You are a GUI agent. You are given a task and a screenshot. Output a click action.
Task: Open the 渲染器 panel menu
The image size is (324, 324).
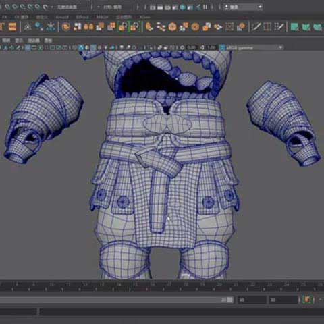tap(34, 40)
